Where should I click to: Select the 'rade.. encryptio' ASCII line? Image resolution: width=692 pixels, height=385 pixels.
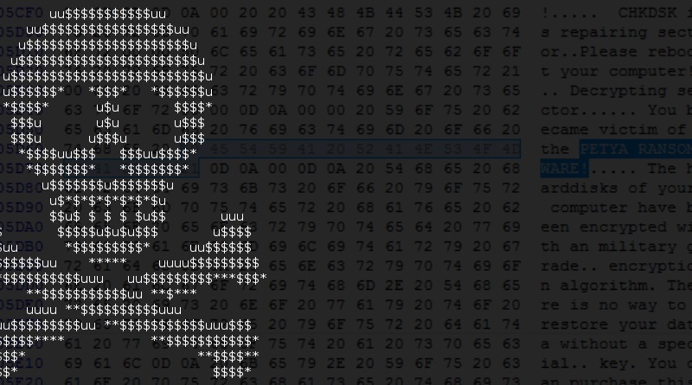click(x=616, y=266)
